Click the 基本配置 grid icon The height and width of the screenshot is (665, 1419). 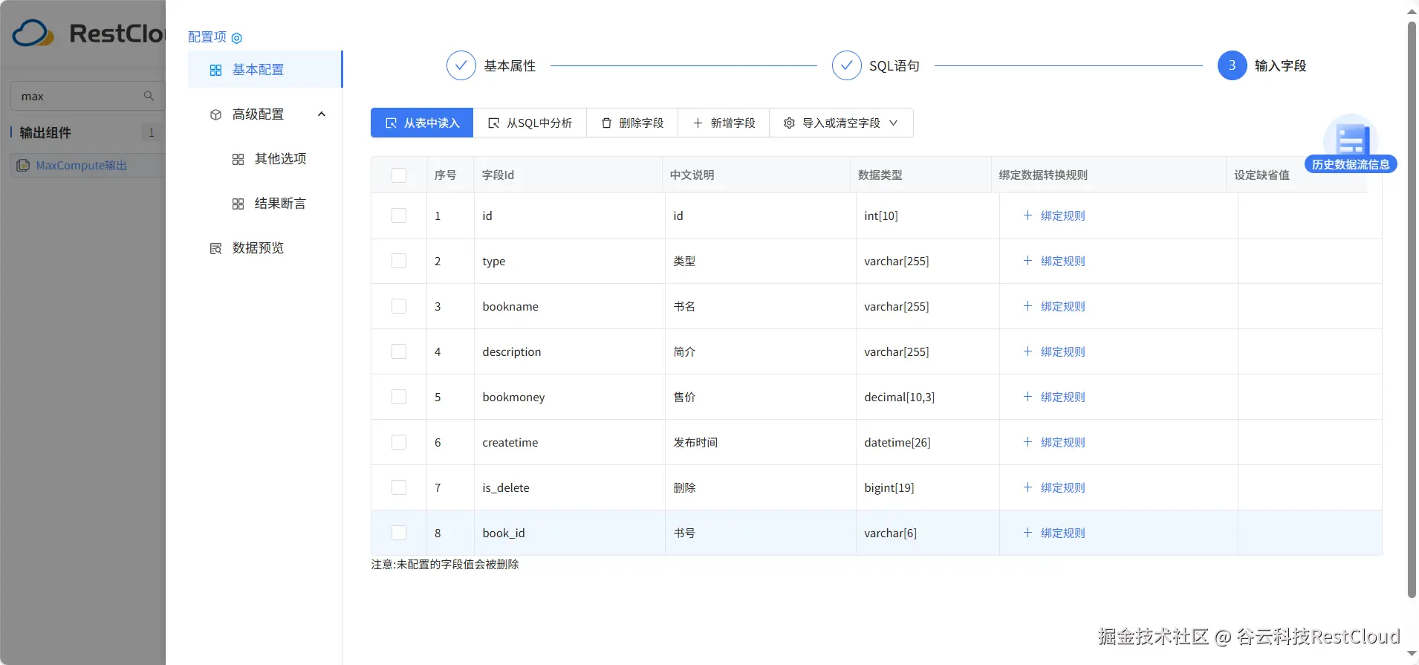[x=215, y=70]
